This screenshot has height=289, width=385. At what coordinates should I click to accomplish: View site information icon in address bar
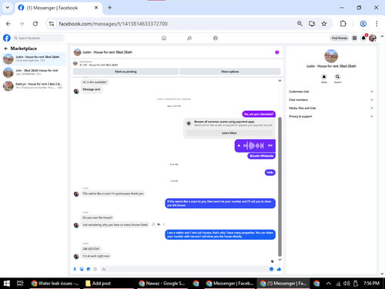pos(52,24)
